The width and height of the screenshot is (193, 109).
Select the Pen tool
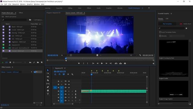[x=48, y=87]
